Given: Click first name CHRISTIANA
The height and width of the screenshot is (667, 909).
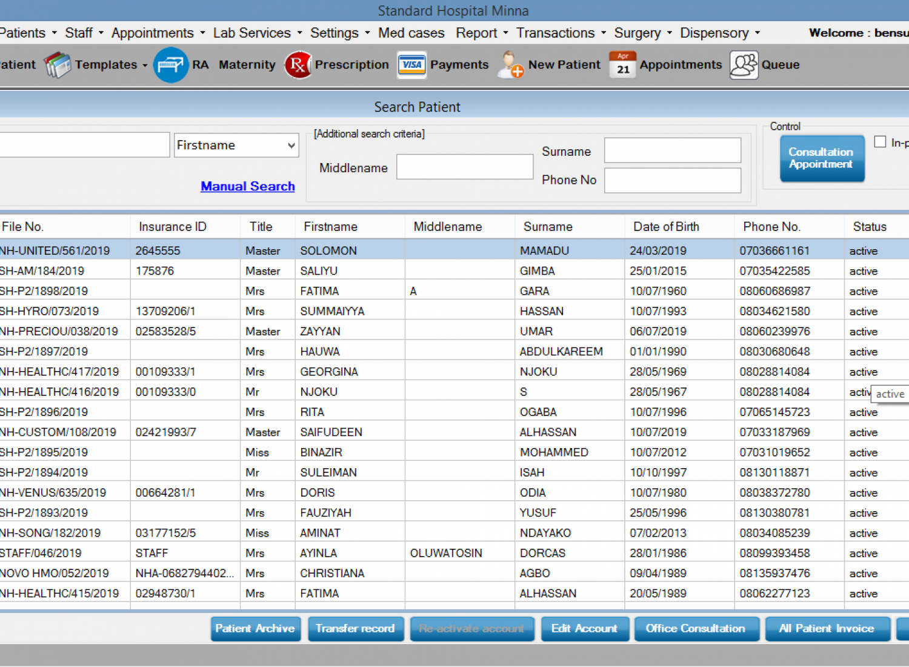Looking at the screenshot, I should point(332,573).
